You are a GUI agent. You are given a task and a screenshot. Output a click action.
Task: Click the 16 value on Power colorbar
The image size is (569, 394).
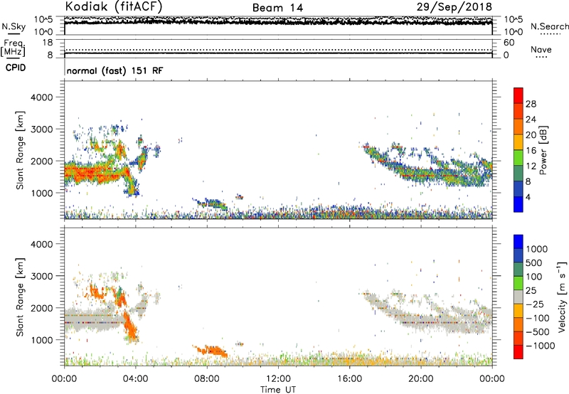pos(531,151)
